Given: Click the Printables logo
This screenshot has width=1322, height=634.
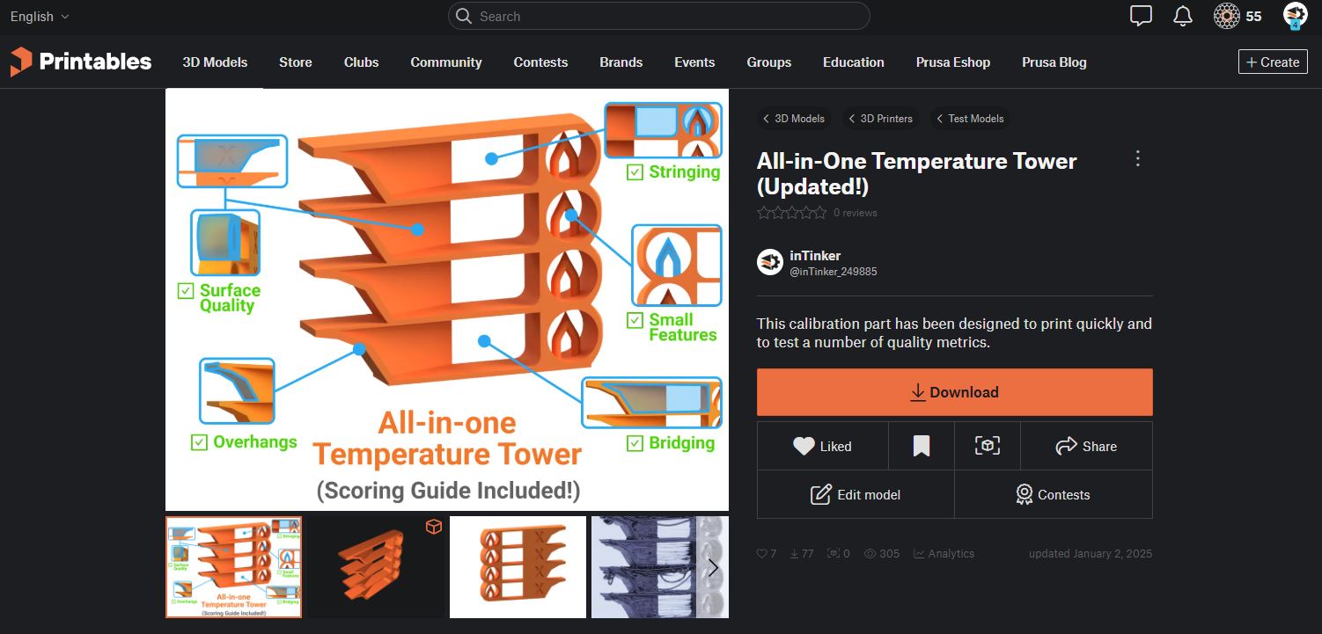Looking at the screenshot, I should coord(81,62).
